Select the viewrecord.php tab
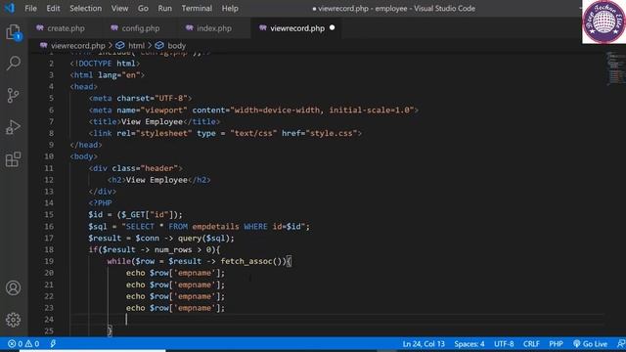The height and width of the screenshot is (352, 626). click(x=296, y=28)
